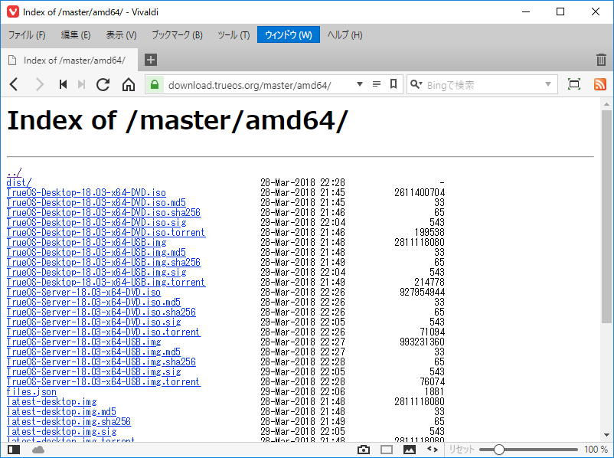The width and height of the screenshot is (614, 458).
Task: Open a new tab with plus button
Action: tap(151, 60)
